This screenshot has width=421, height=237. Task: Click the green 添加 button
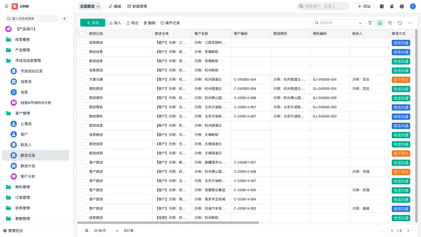[x=92, y=23]
